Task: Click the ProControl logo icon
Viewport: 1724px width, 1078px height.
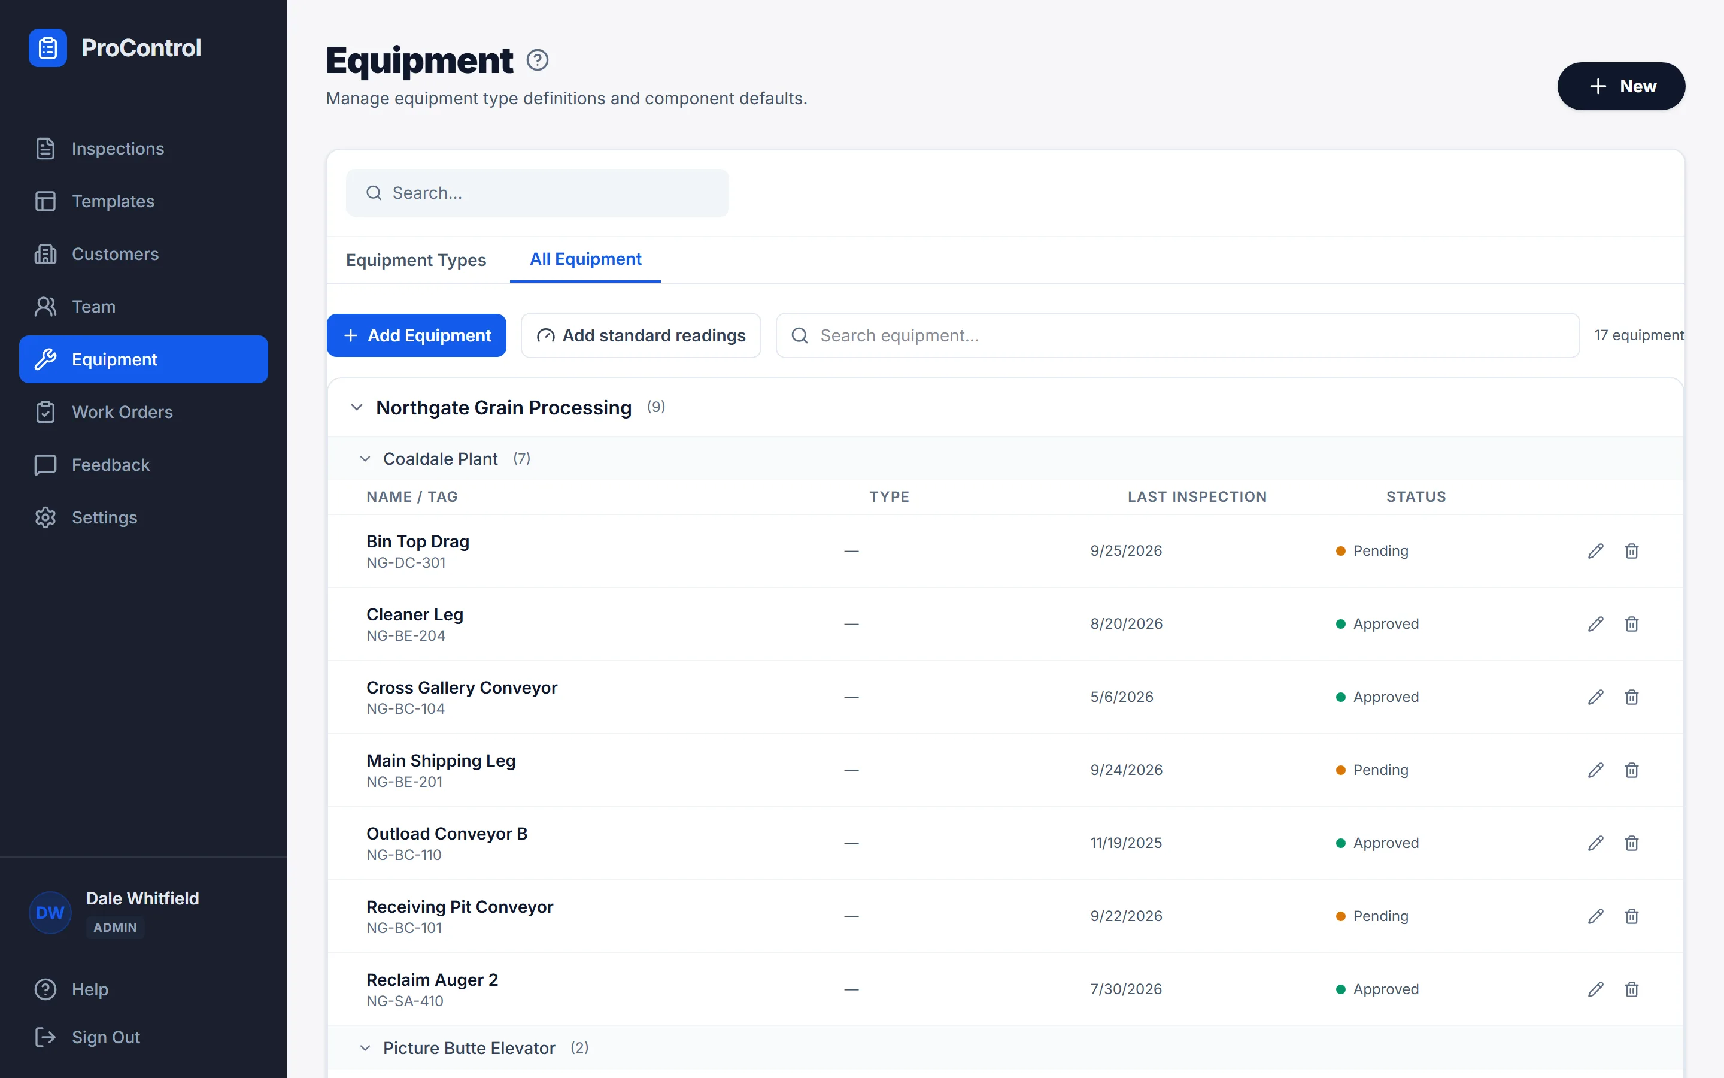Action: 48,48
